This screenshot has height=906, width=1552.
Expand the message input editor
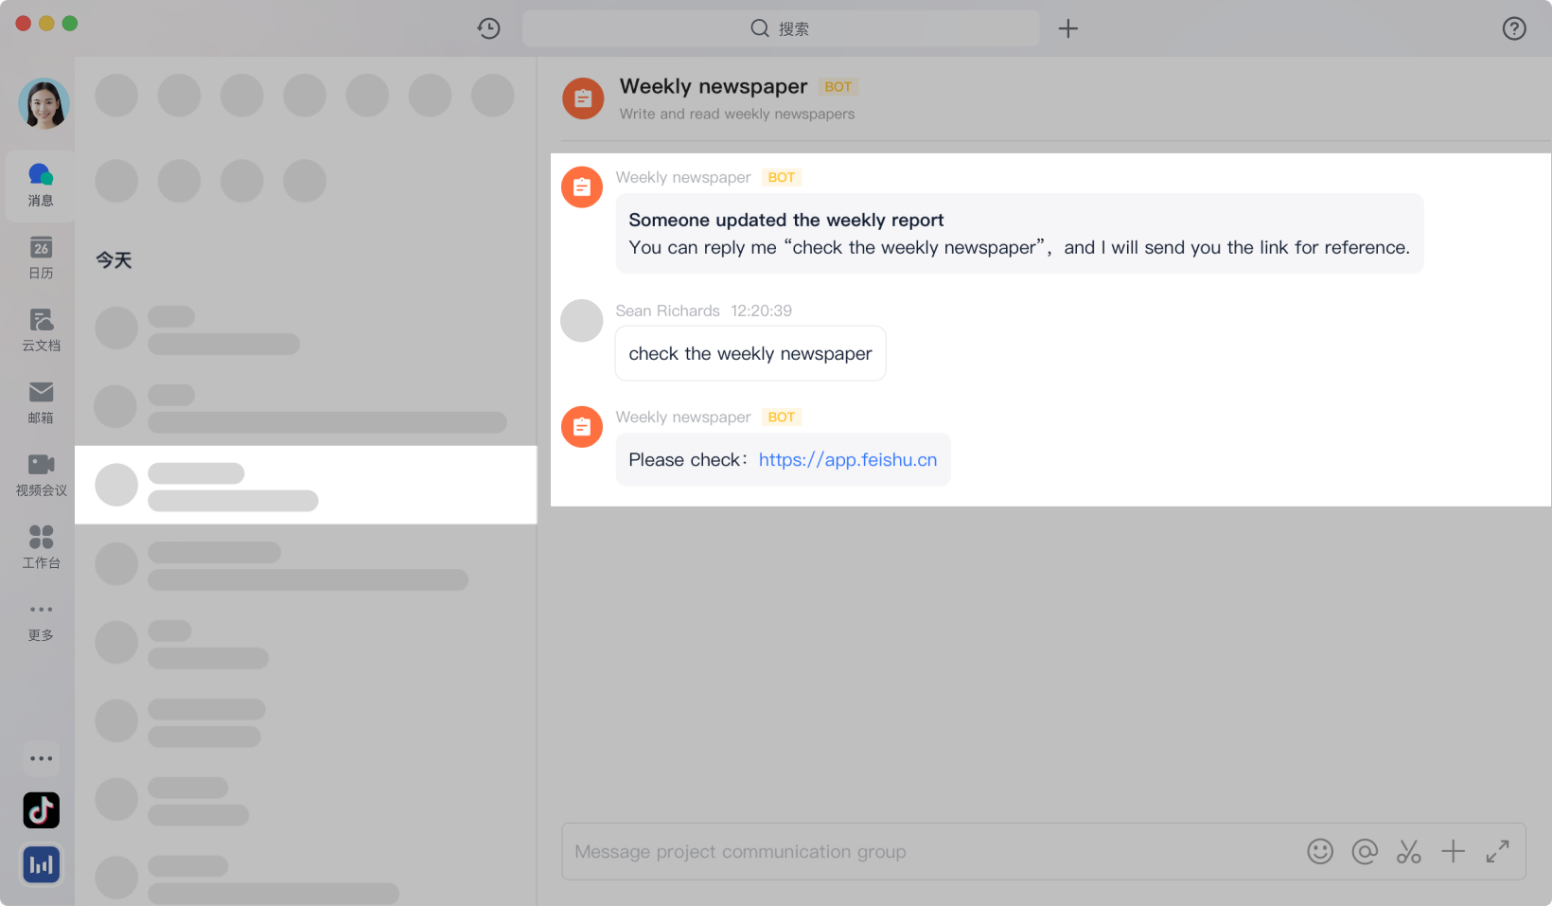click(x=1497, y=851)
